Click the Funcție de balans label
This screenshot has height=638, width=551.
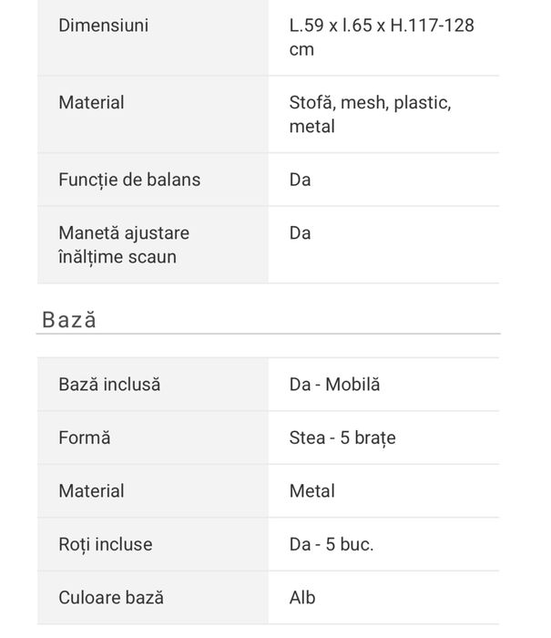(x=129, y=180)
